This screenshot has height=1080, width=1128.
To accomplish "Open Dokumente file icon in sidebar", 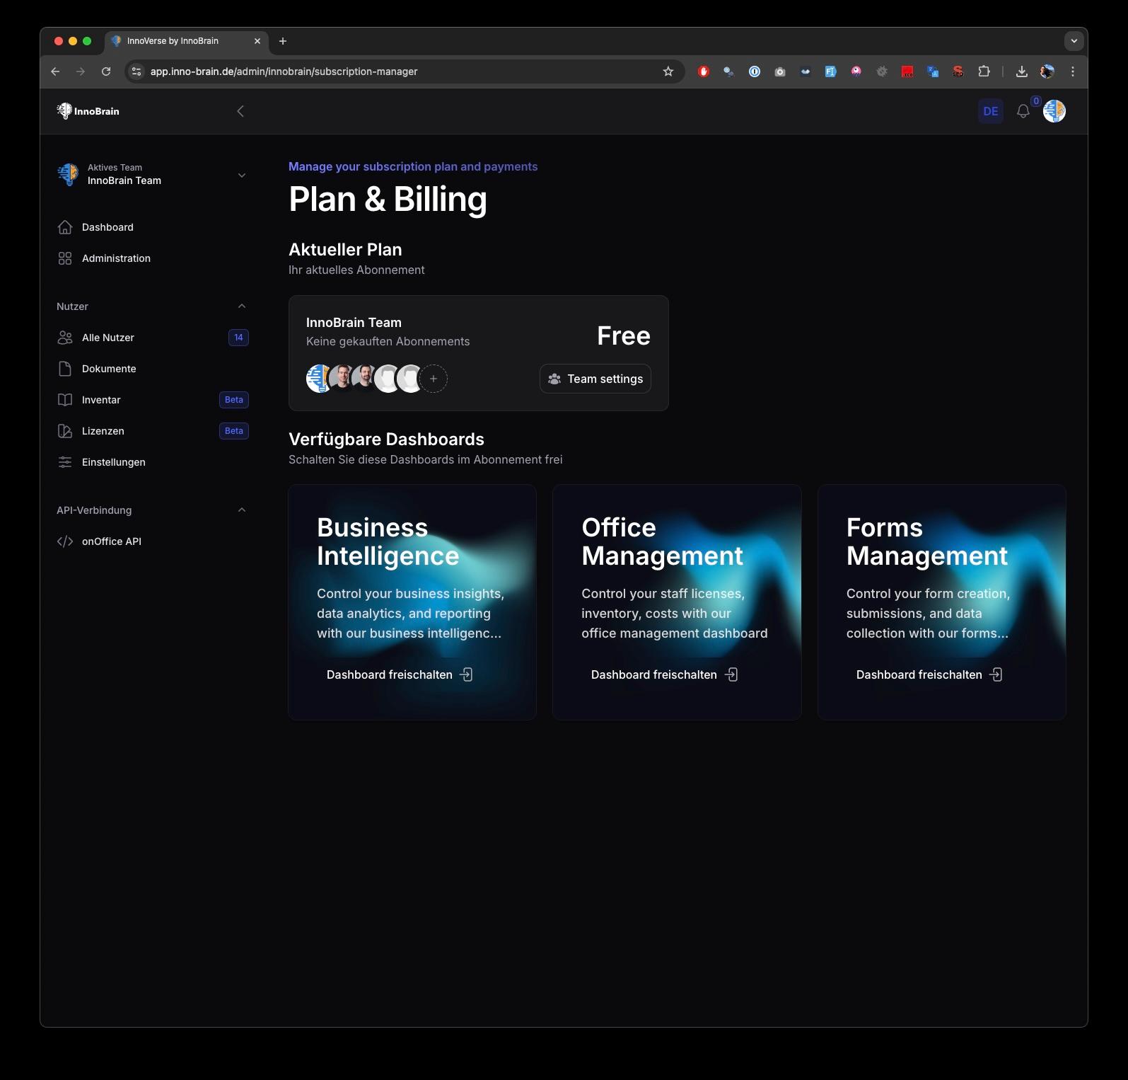I will [65, 369].
